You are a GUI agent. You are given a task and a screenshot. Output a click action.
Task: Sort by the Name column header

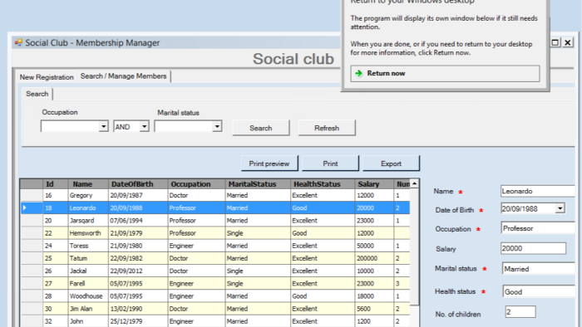tap(88, 184)
